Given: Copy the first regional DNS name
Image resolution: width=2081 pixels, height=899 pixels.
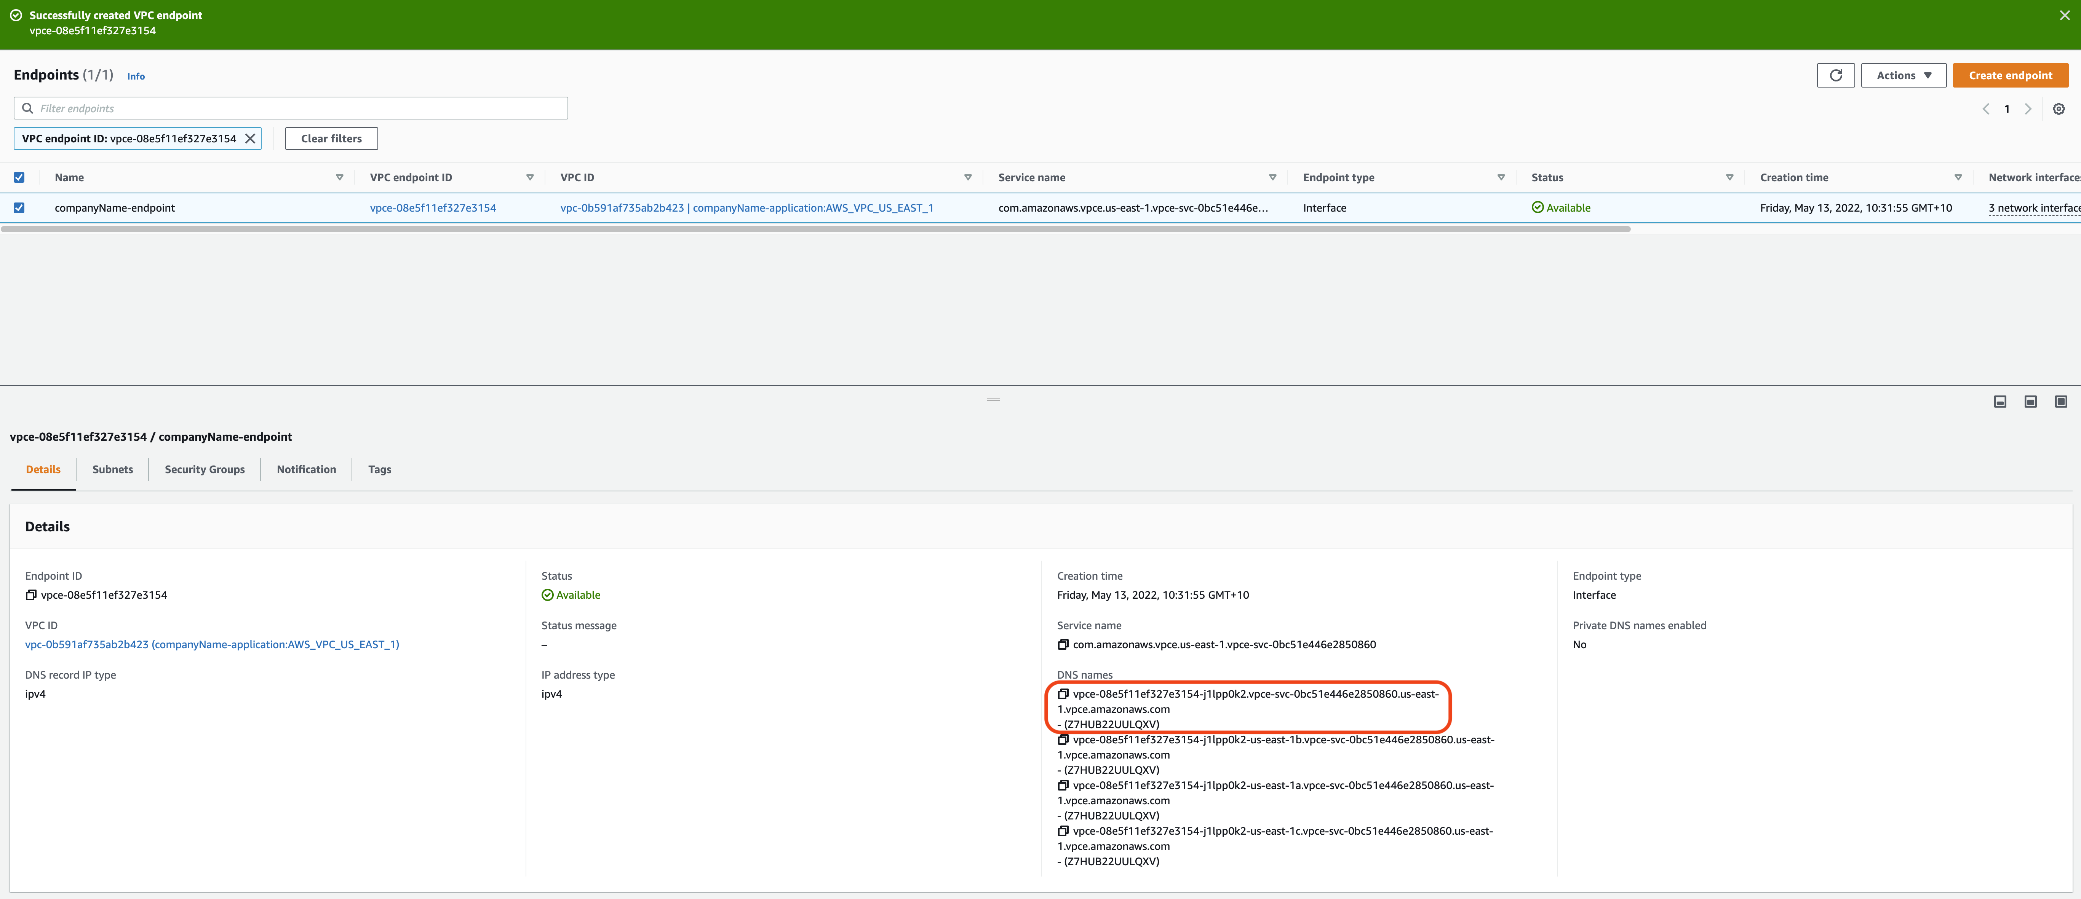Looking at the screenshot, I should 1063,694.
